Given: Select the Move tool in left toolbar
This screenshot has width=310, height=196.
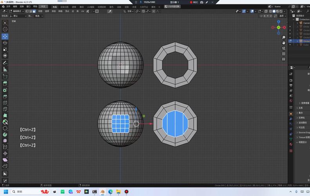Looking at the screenshot, I should pos(5,36).
